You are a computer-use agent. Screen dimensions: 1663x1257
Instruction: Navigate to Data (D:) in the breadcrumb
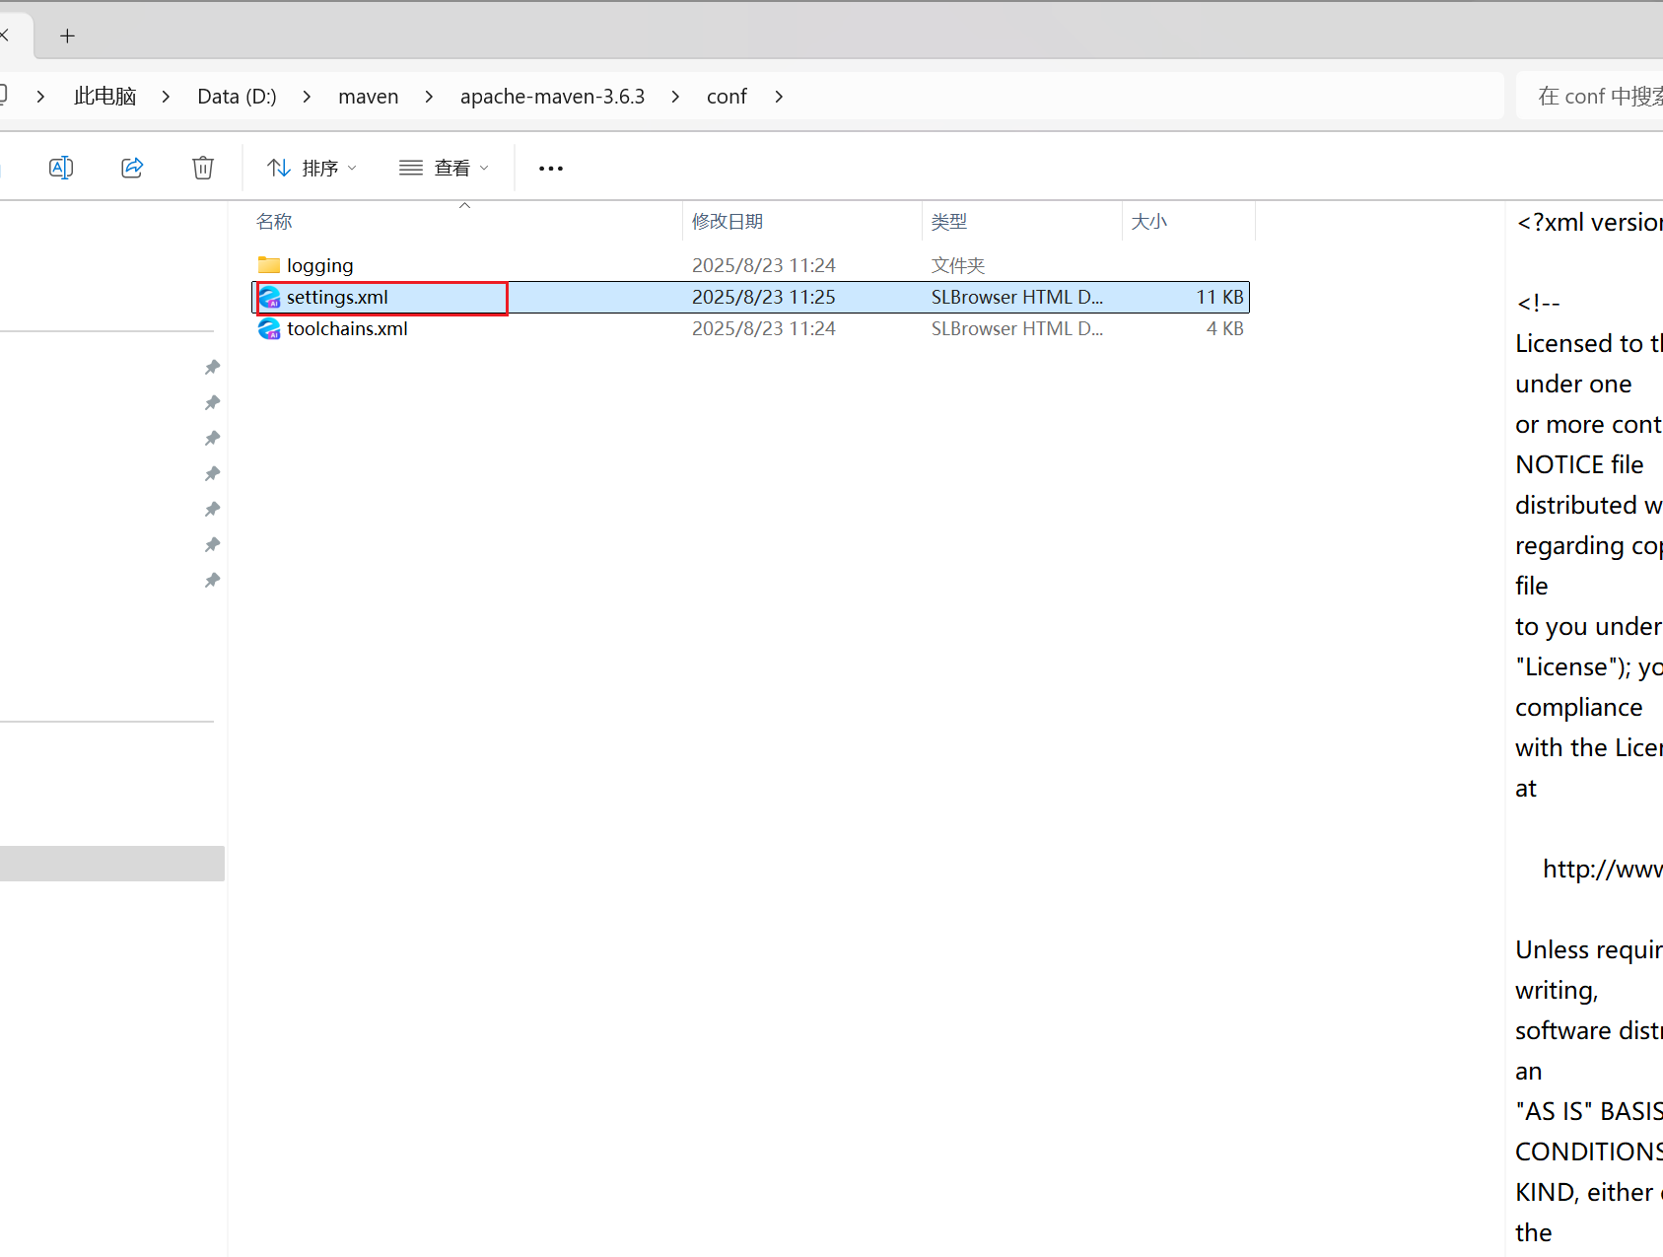pyautogui.click(x=237, y=97)
